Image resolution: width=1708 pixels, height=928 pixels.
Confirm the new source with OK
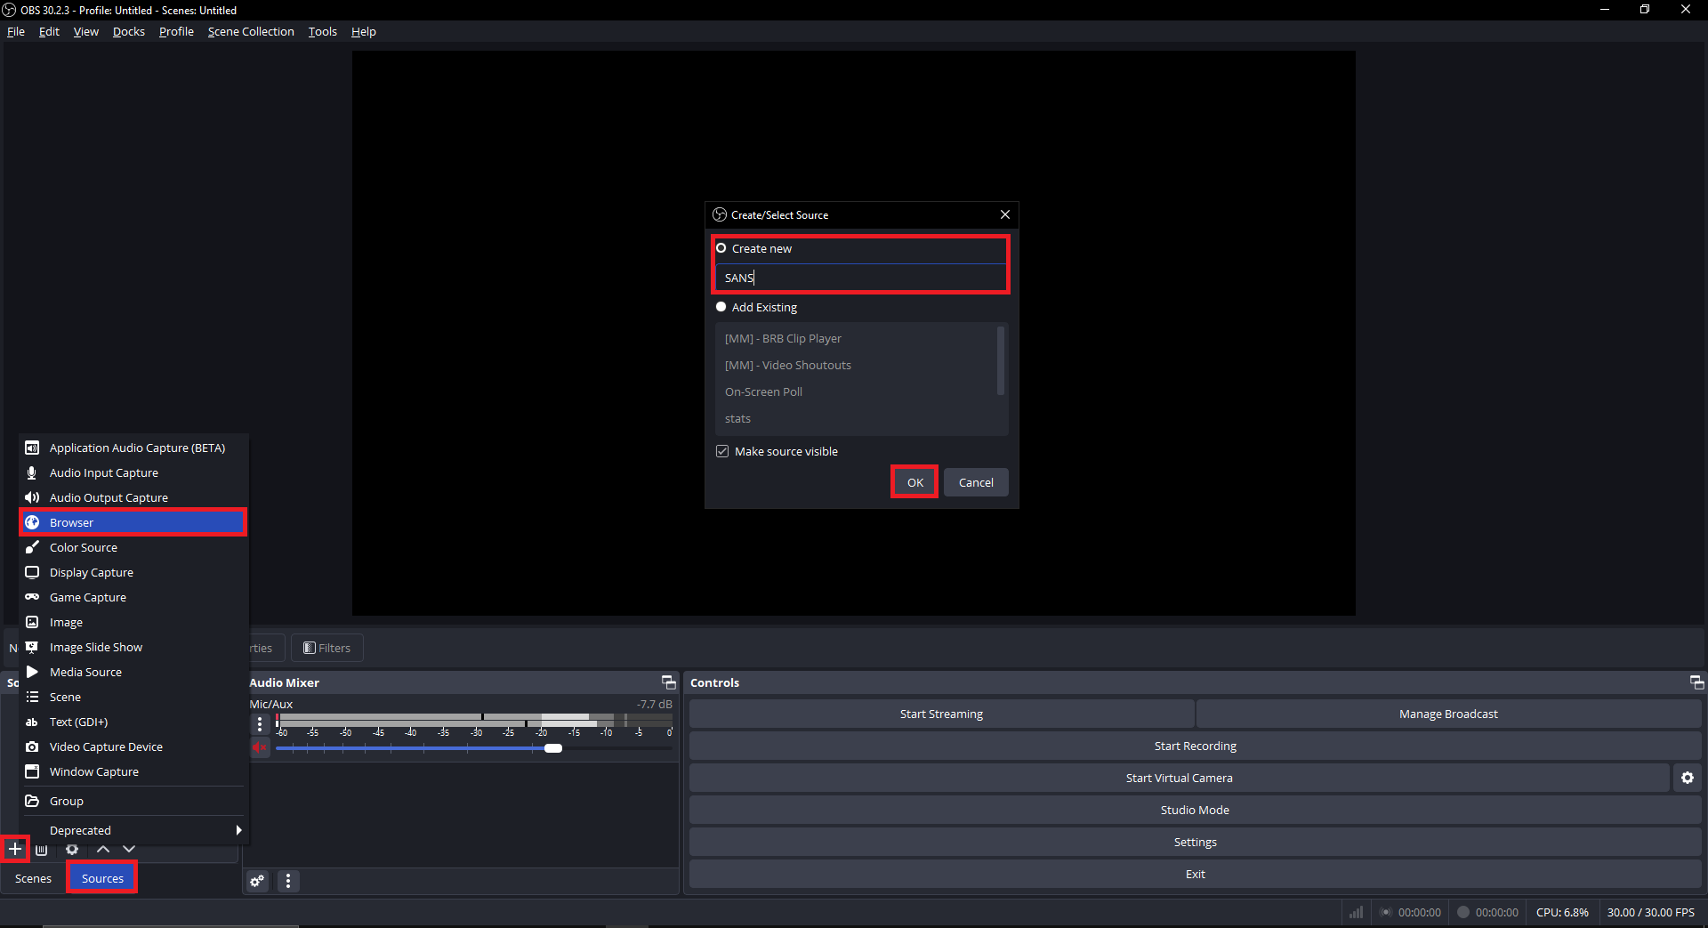coord(914,481)
